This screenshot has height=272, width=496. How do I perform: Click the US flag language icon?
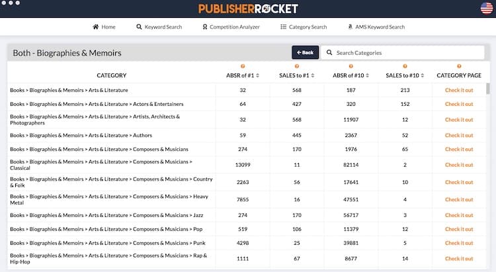click(x=486, y=9)
